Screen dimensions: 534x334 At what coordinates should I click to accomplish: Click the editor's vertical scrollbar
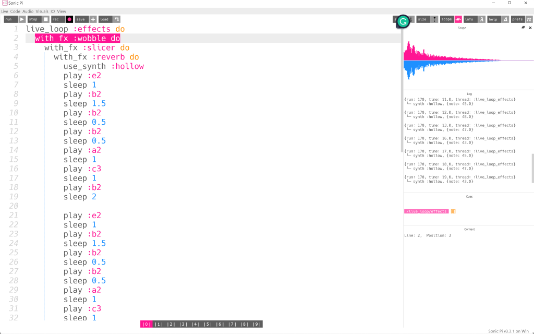click(402, 89)
